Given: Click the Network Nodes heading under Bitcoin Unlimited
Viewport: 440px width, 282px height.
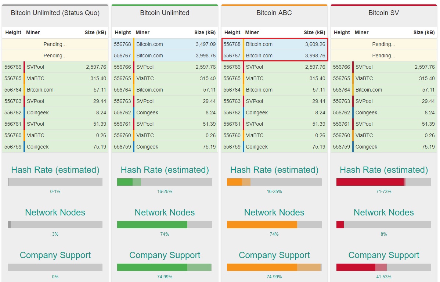Looking at the screenshot, I should pyautogui.click(x=165, y=213).
